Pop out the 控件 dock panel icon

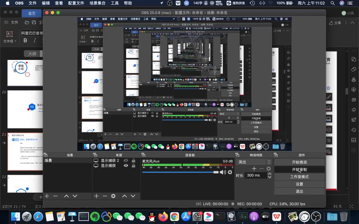pos(276,155)
